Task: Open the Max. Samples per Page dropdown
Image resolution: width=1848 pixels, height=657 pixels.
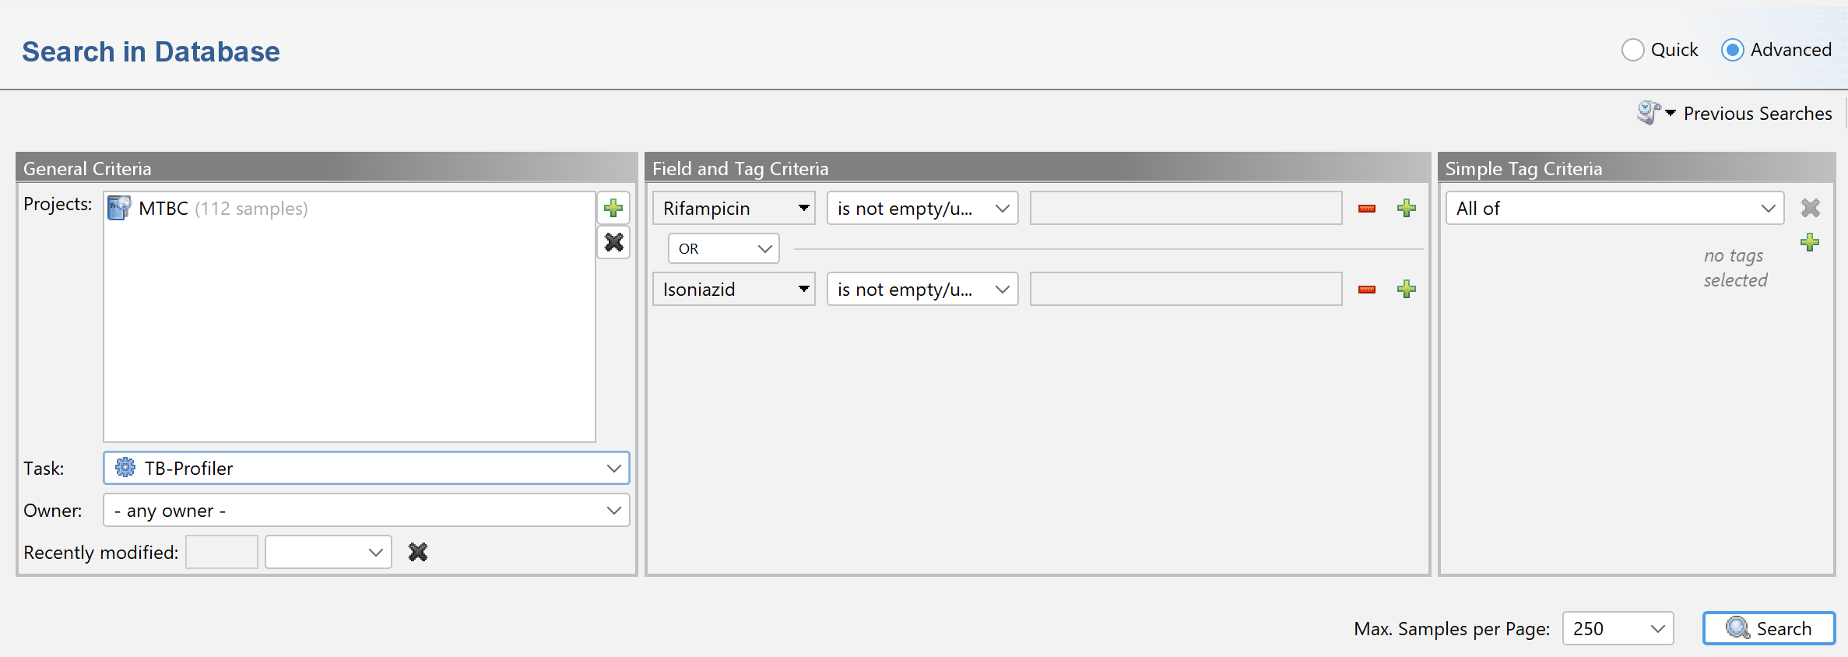Action: [1618, 628]
